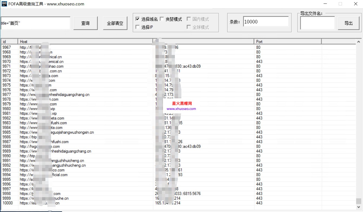Viewport: 363px width, 212px height.
Task: Click port value 80 in row 9967
Action: point(258,47)
